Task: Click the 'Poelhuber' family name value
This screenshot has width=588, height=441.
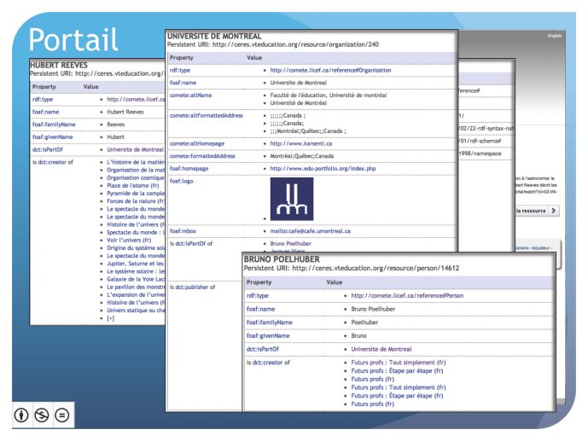Action: tap(364, 322)
